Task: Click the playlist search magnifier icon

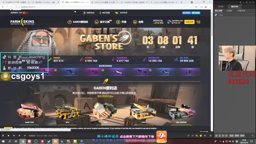Action: click(252, 136)
